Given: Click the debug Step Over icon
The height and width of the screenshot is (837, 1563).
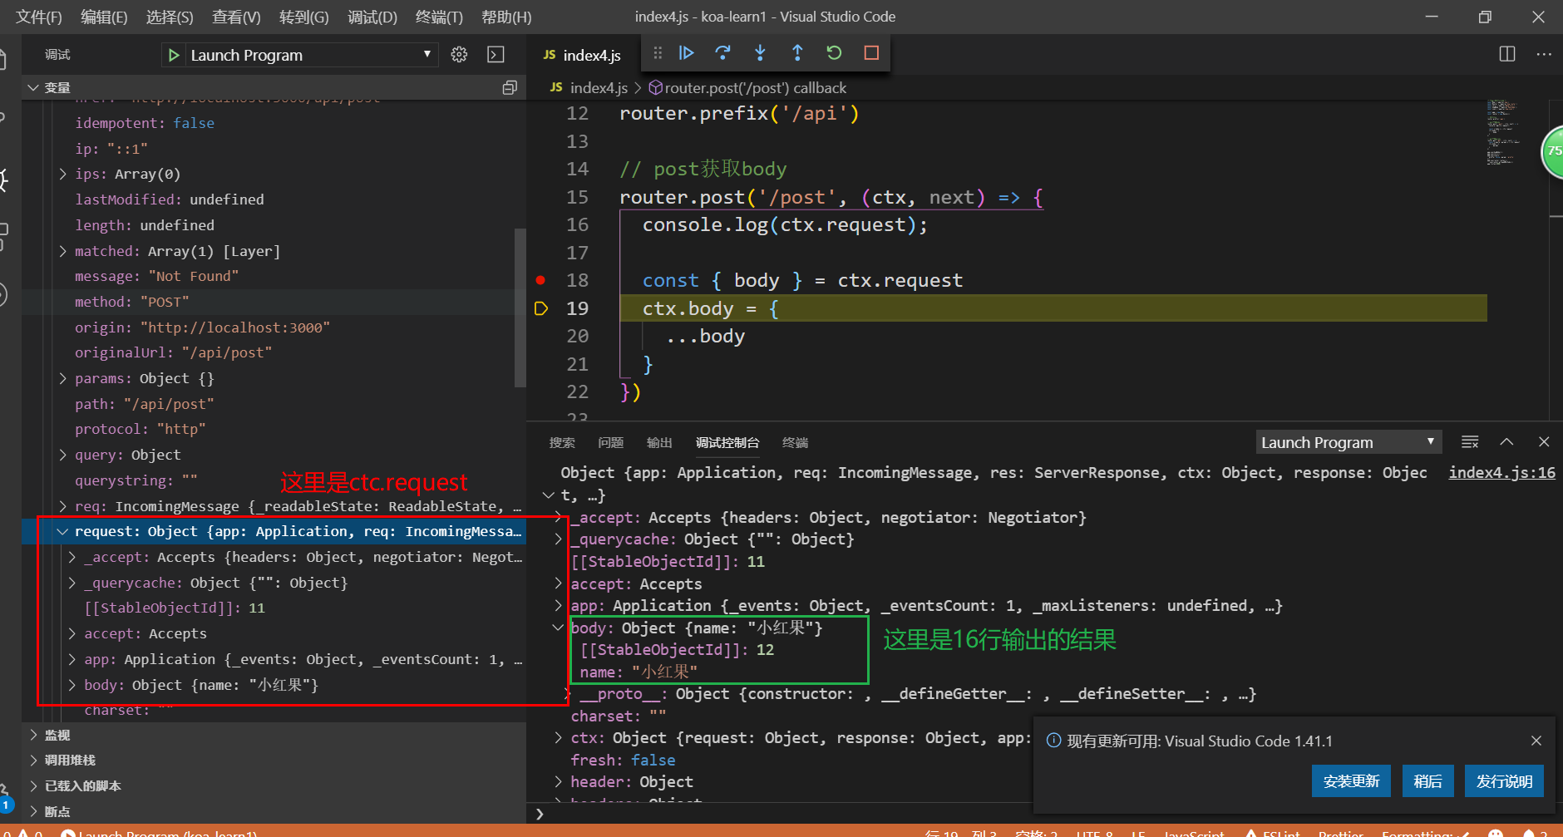Looking at the screenshot, I should (x=722, y=53).
